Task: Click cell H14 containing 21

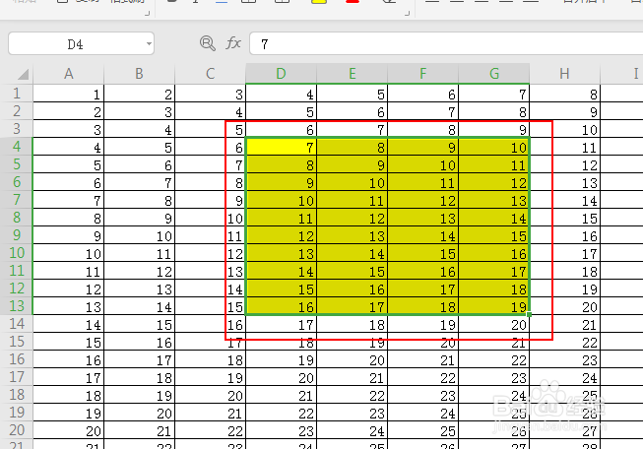Action: tap(564, 324)
